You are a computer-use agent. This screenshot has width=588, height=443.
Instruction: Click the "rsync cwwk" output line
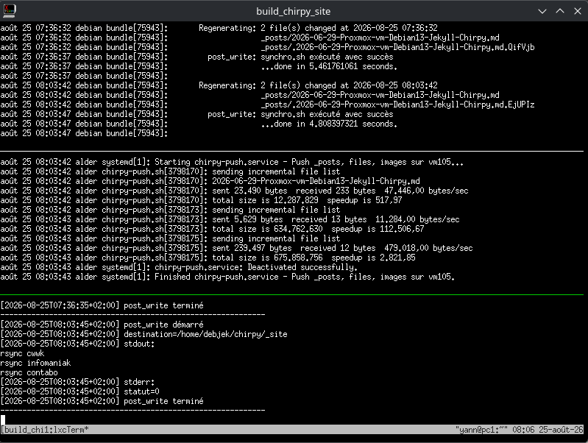pyautogui.click(x=22, y=353)
